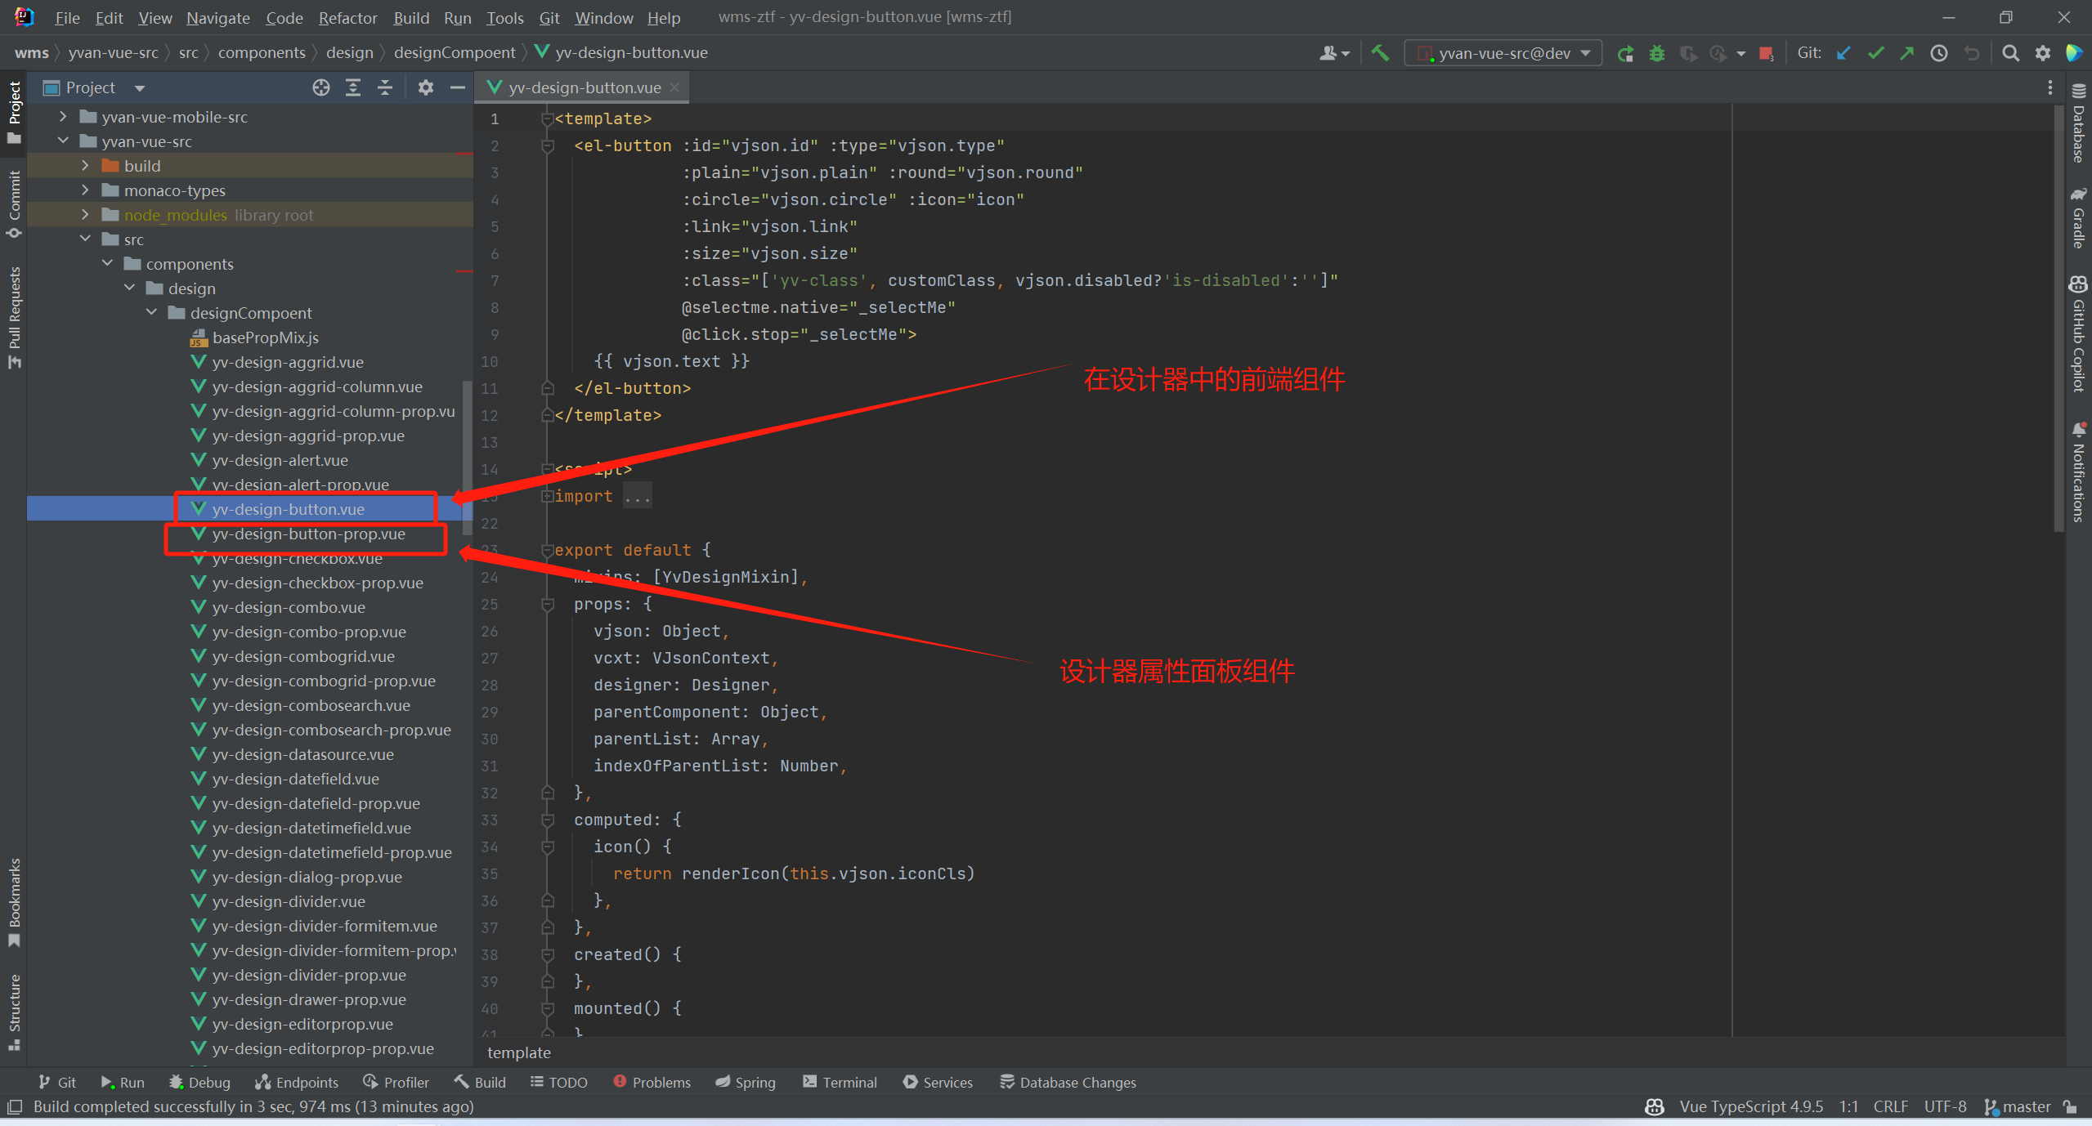The height and width of the screenshot is (1126, 2092).
Task: Open editor tab options menu
Action: 2050,87
